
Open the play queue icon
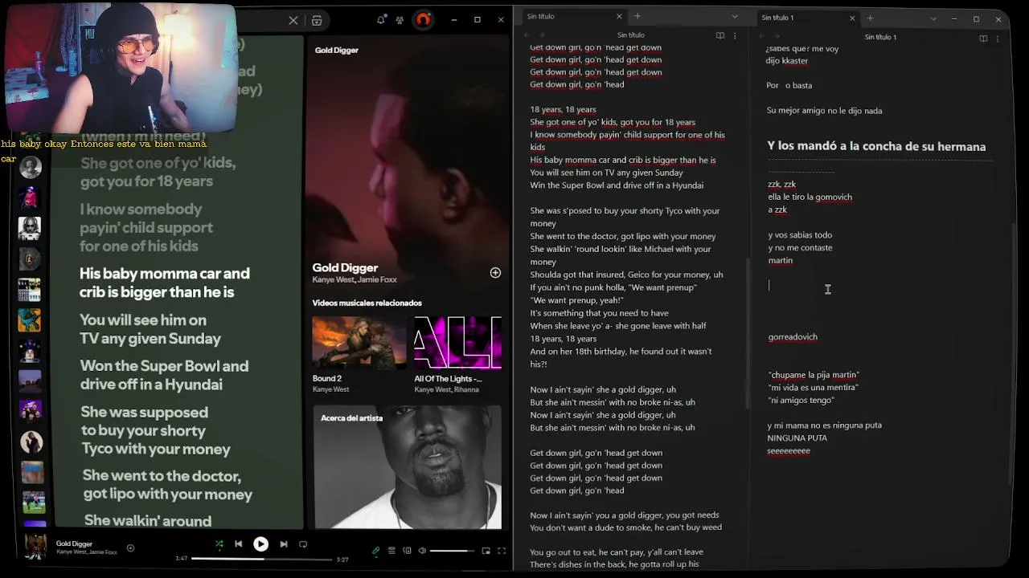[x=392, y=551]
